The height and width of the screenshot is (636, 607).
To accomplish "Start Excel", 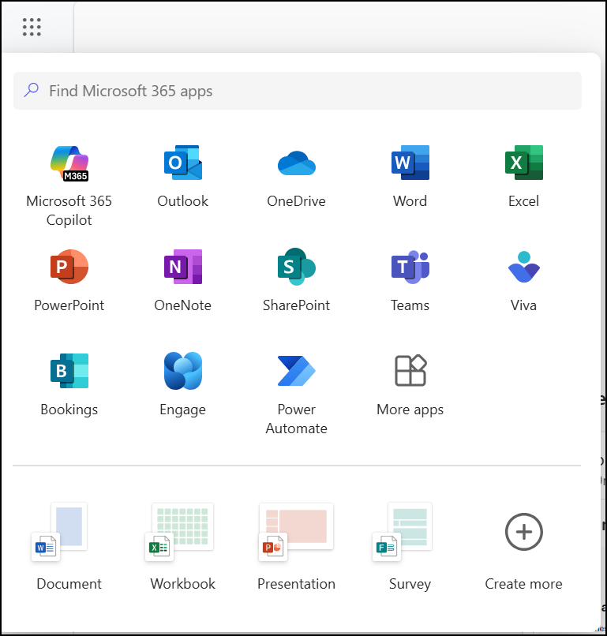I will (523, 175).
